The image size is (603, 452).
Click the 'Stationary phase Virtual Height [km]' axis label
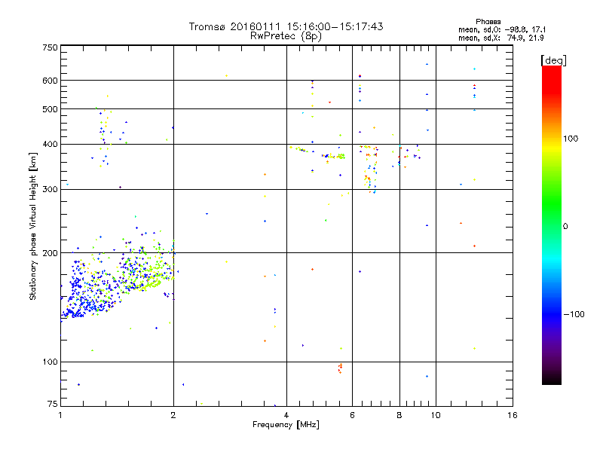tap(33, 227)
